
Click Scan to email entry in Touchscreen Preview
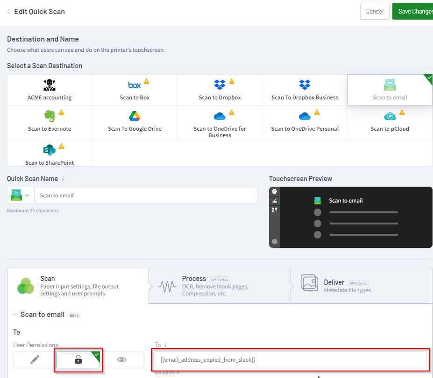tap(338, 201)
